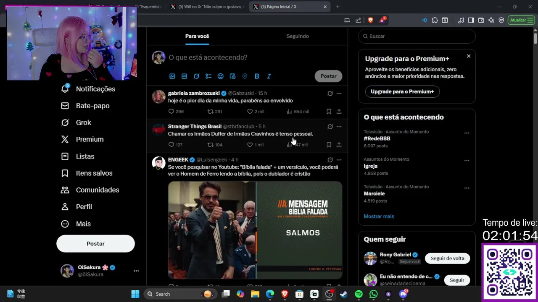Switch to Para você tab
The height and width of the screenshot is (302, 538).
(x=197, y=36)
